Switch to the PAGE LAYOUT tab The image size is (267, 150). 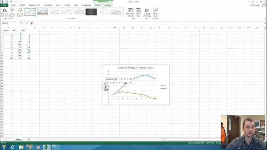pos(34,5)
